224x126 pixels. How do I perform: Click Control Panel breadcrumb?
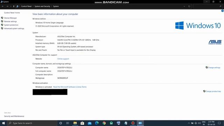point(26,6)
